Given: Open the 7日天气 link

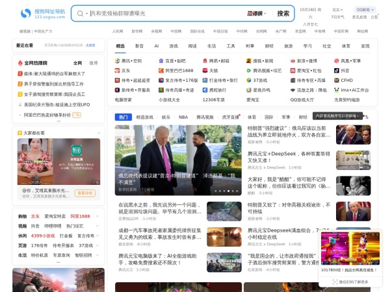Looking at the screenshot, I should [337, 17].
